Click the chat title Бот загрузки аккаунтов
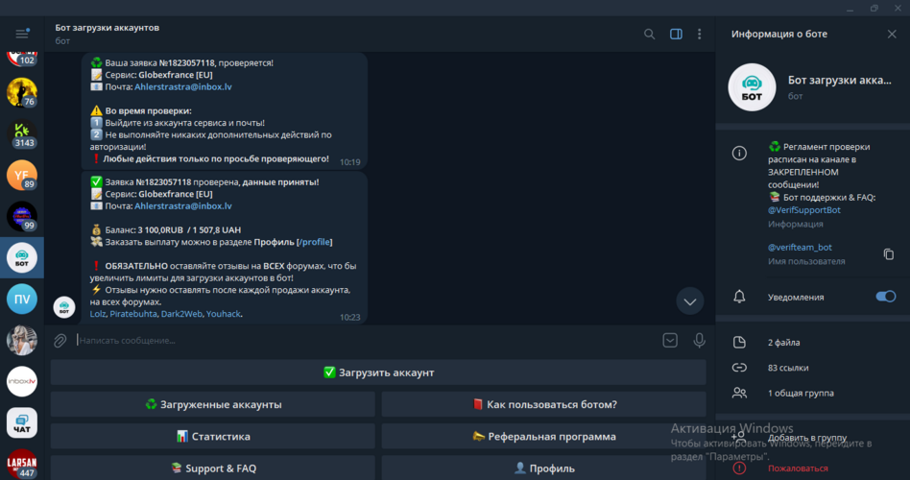Screen dimensions: 910x480 point(108,27)
